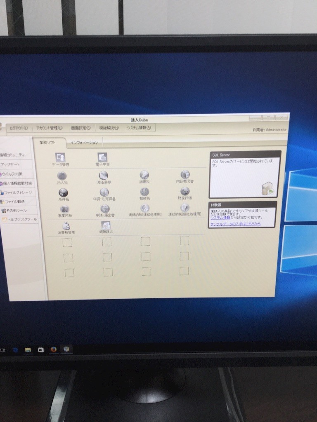Image resolution: width=317 pixels, height=422 pixels.
Task: Click the 達人Cube app taskbar icon
Action: point(66,349)
